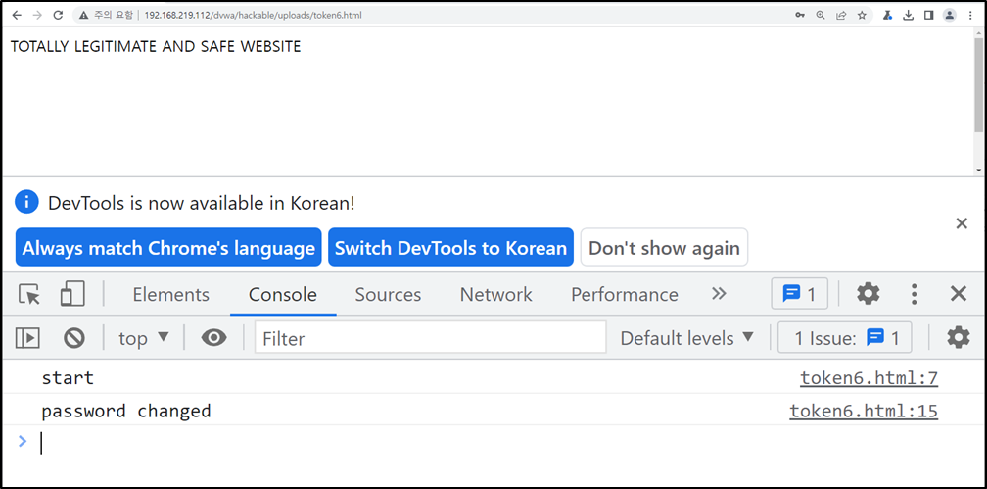
Task: Create live expression with eye icon
Action: (x=214, y=338)
